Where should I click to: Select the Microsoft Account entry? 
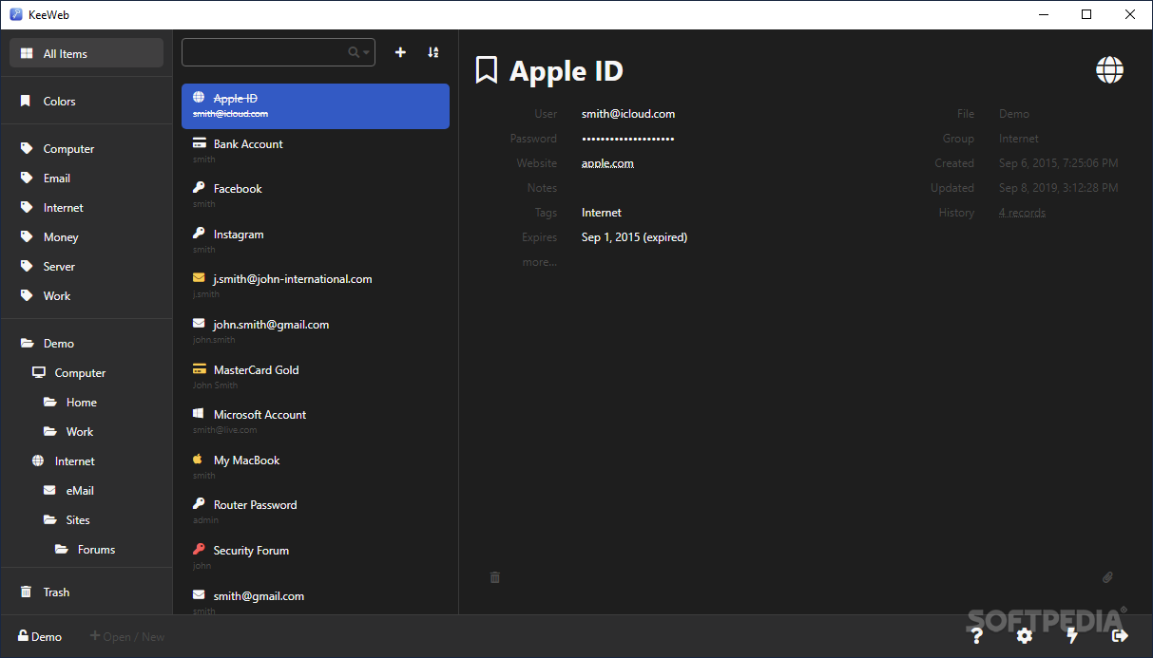coord(316,422)
